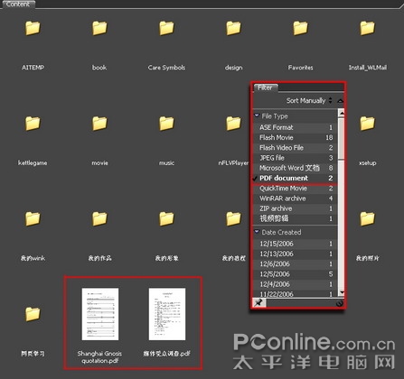Switch to the Filter tab
This screenshot has width=404, height=379.
(265, 88)
